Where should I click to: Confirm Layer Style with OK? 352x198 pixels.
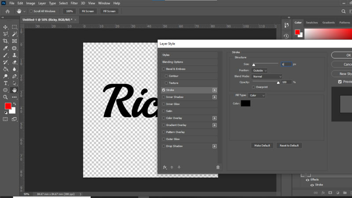click(342, 55)
